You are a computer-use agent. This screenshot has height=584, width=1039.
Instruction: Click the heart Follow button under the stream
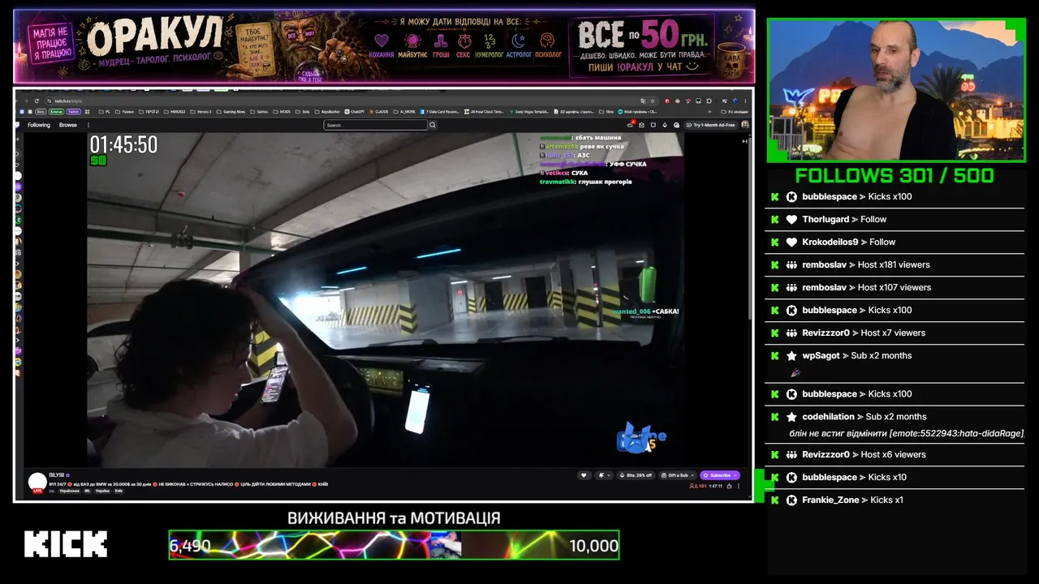click(584, 475)
